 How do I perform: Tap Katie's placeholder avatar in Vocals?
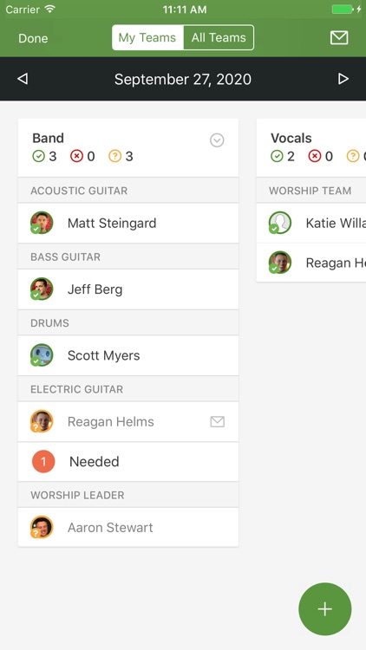(280, 223)
